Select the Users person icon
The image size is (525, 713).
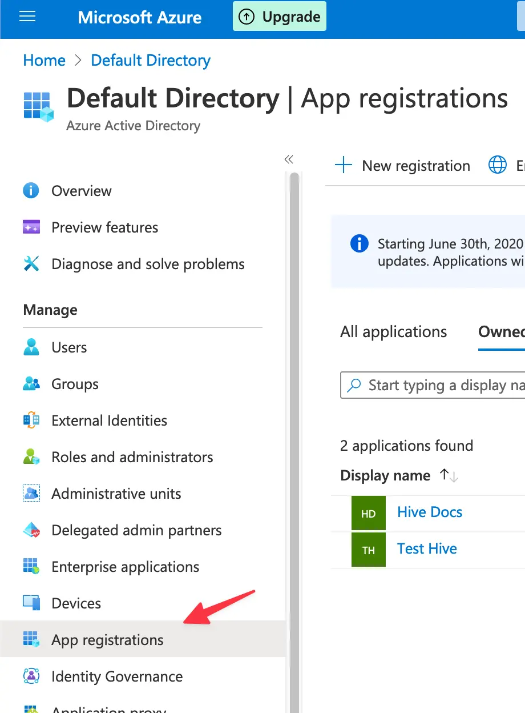tap(31, 347)
